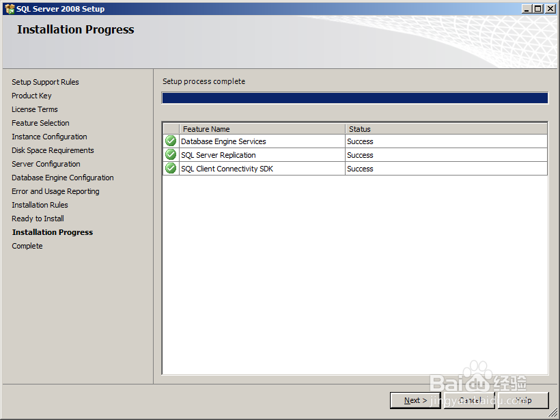
Task: Minimize the SQL Server 2008 Setup window
Action: click(527, 9)
